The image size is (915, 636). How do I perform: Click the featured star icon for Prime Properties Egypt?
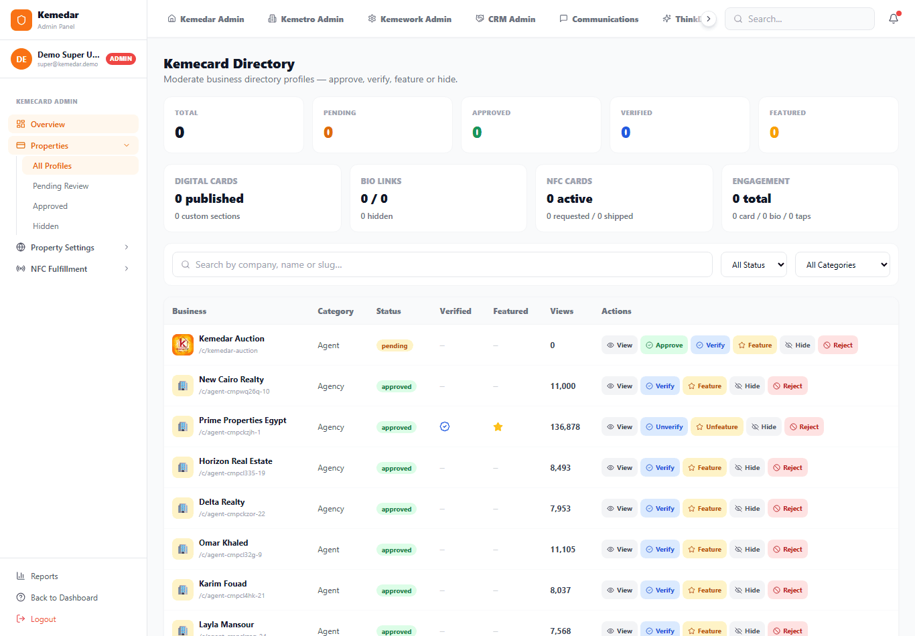click(x=498, y=426)
